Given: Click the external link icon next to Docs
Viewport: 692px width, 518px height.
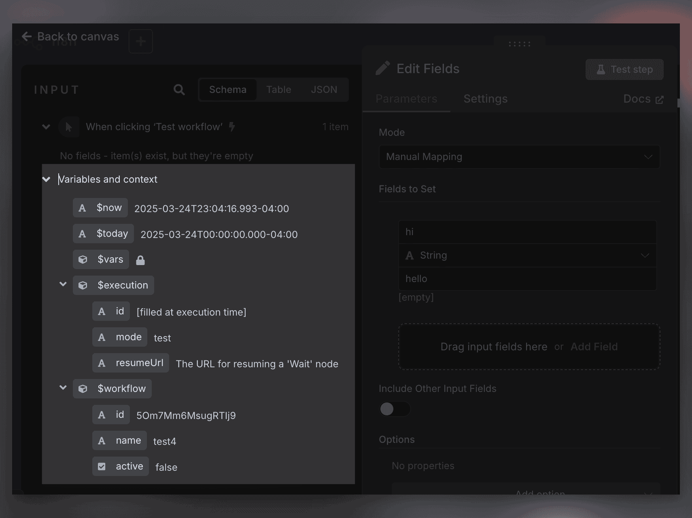Looking at the screenshot, I should click(x=660, y=99).
